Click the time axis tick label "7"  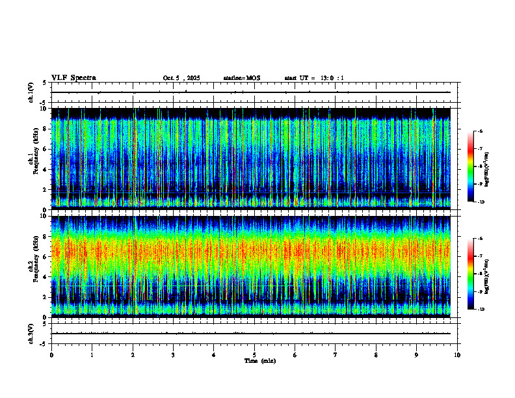point(336,355)
